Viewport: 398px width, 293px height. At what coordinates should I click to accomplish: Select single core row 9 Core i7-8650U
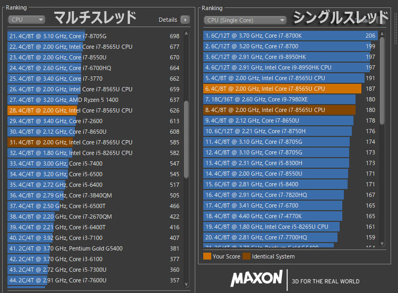click(x=290, y=120)
